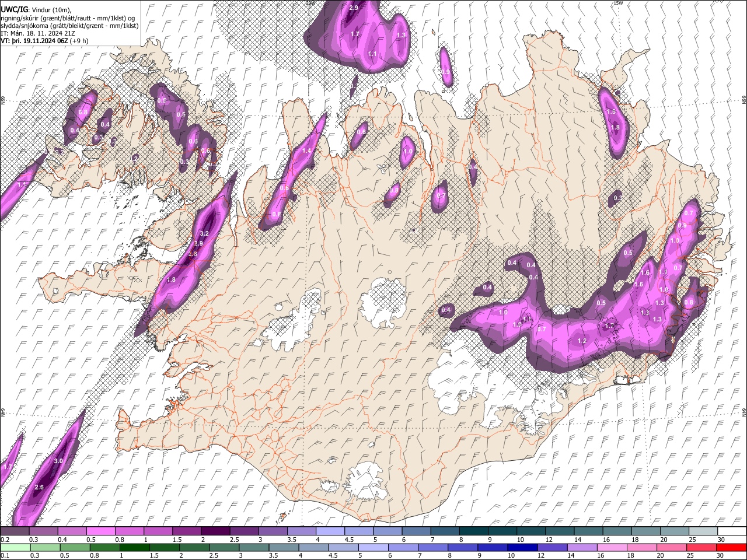This screenshot has height=560, width=747.
Task: Click the white snow legend swatch at 30
Action: point(732,531)
